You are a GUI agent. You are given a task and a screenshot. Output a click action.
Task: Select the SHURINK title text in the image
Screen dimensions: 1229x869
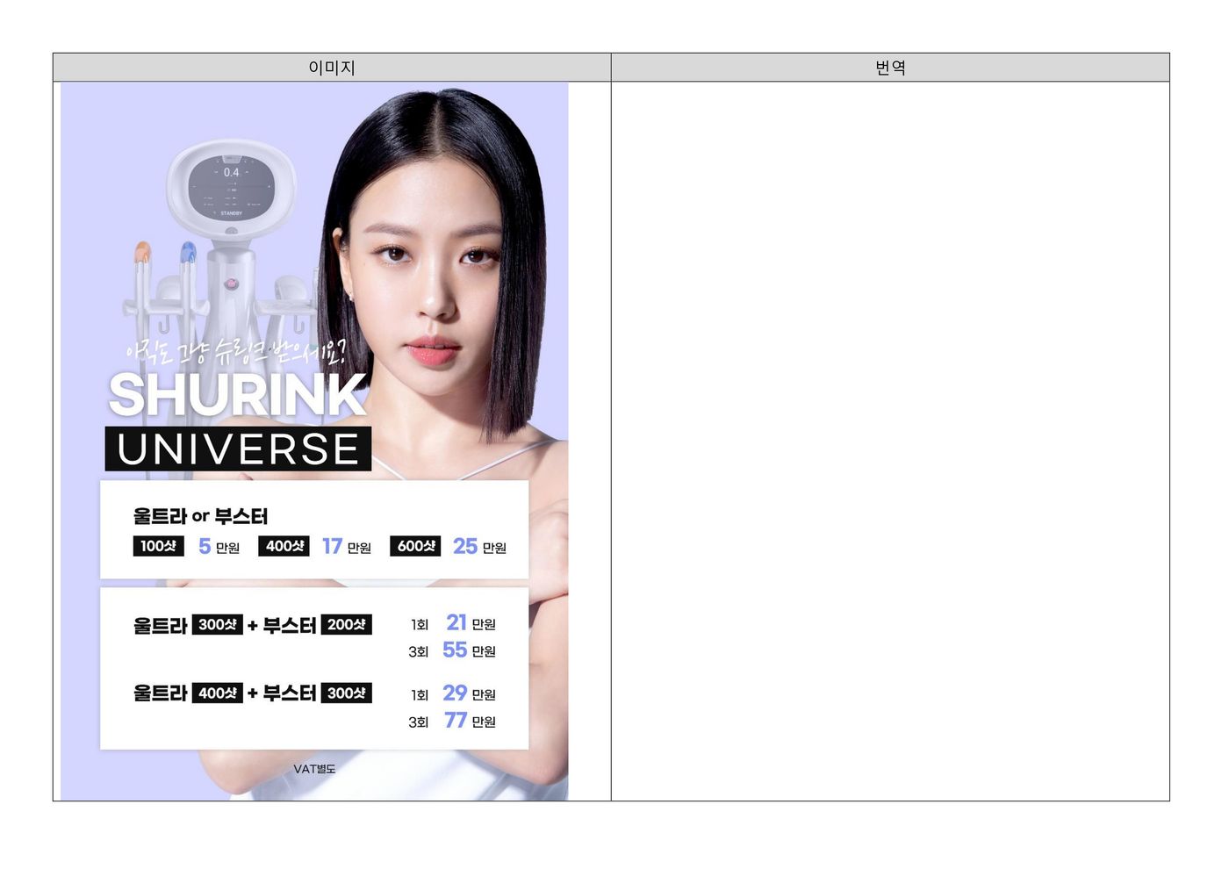pos(237,396)
